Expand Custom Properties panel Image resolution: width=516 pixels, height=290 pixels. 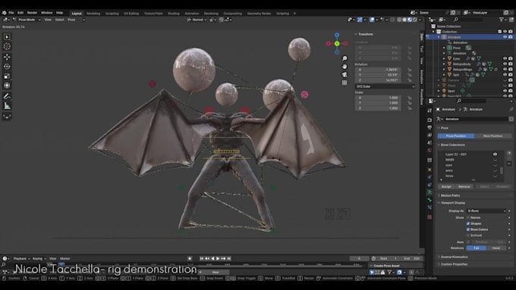pos(454,264)
